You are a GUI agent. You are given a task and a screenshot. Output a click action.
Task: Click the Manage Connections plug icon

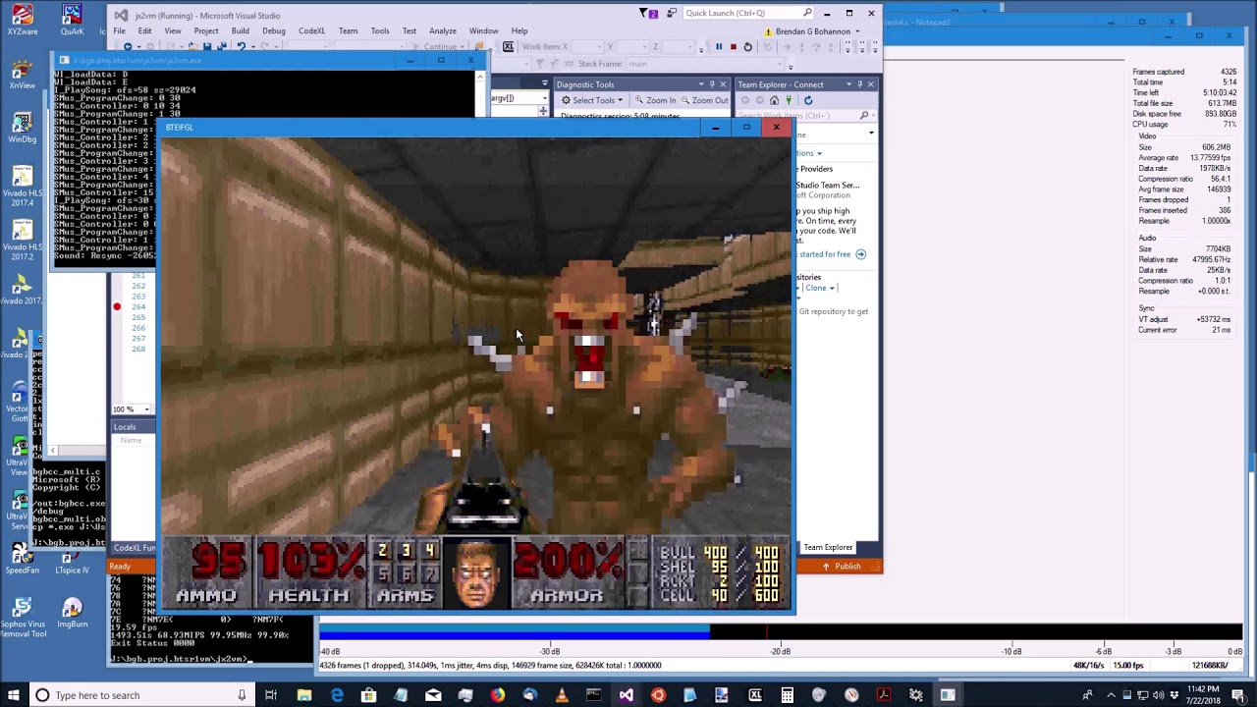[790, 100]
